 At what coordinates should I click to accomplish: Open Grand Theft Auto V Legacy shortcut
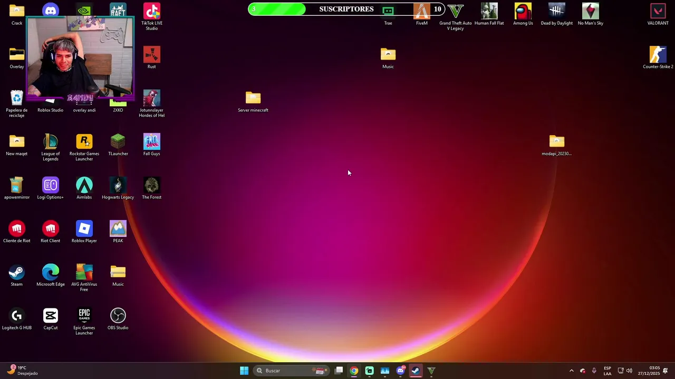tap(456, 16)
